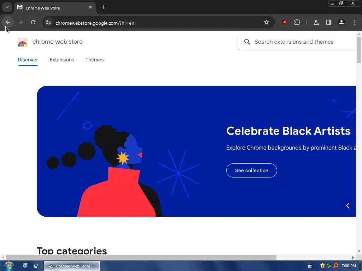Click the forward navigation arrow

click(x=20, y=22)
